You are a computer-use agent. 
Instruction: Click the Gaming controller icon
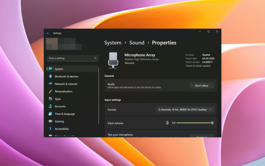coord(50,121)
